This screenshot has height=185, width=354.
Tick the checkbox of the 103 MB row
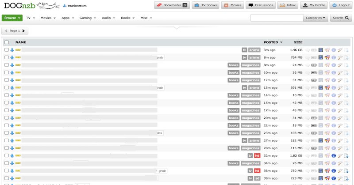pyautogui.click(x=7, y=133)
